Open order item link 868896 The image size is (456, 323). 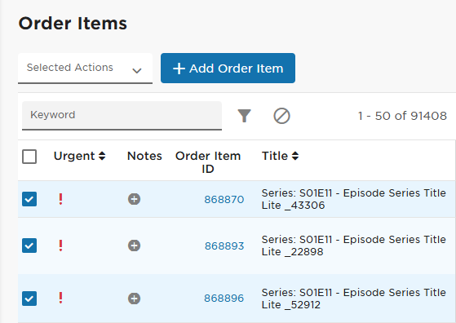pyautogui.click(x=224, y=299)
